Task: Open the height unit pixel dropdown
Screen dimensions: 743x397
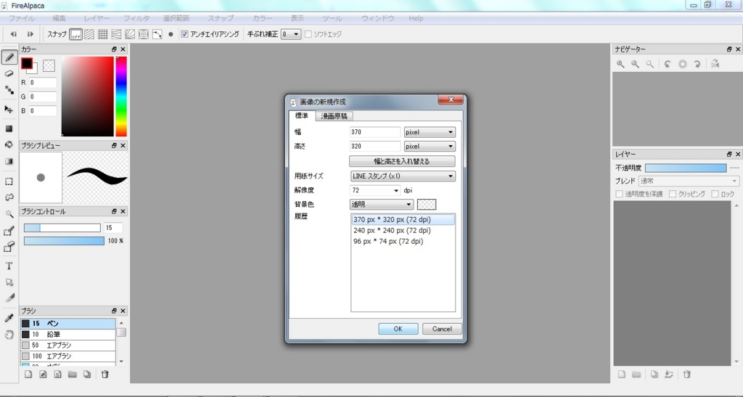Action: pos(430,147)
